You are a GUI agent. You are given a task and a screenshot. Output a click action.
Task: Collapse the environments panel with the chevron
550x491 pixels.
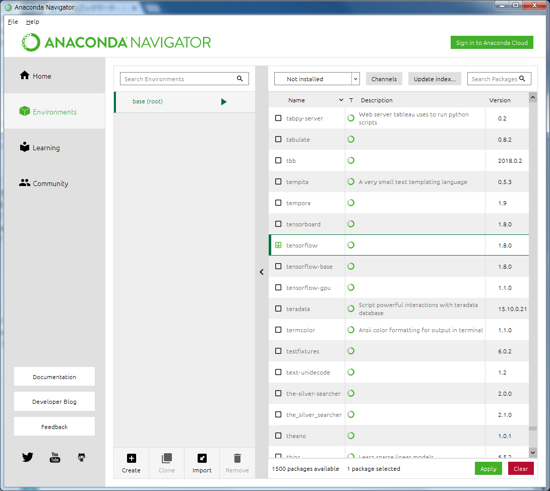click(261, 272)
